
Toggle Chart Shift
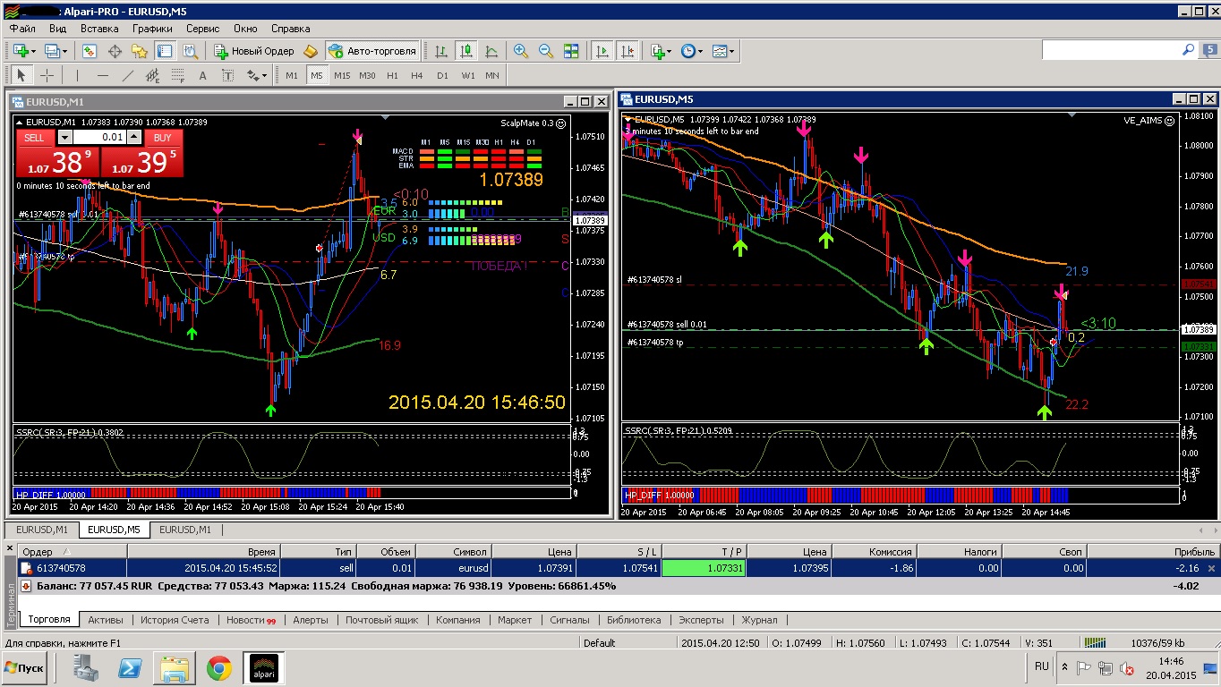(x=628, y=51)
